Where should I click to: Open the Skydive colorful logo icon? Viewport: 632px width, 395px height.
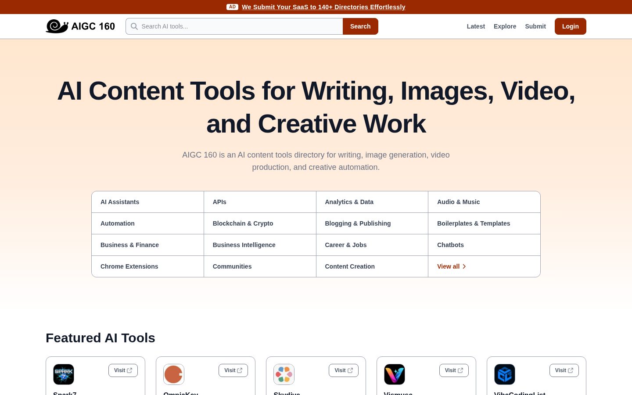[284, 374]
